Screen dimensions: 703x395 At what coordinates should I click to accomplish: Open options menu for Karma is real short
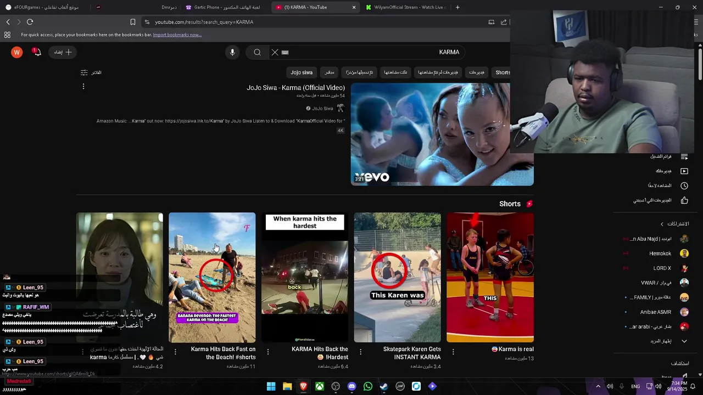tap(453, 352)
